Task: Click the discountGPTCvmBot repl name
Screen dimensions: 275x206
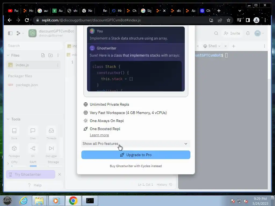Action: pos(56,31)
